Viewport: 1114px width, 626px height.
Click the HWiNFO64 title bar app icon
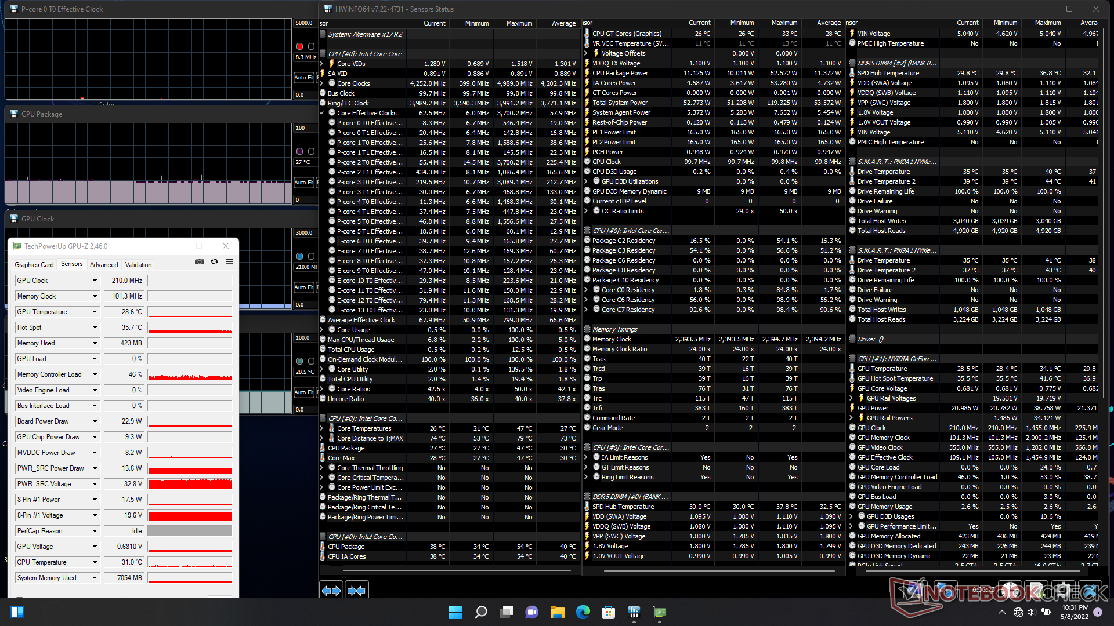click(x=328, y=9)
